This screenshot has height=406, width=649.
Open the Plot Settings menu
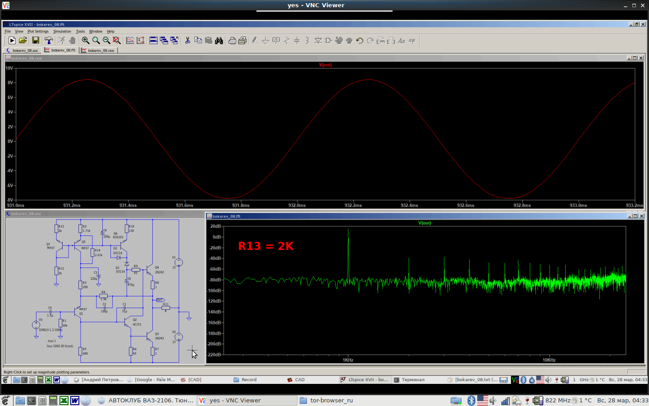[38, 32]
